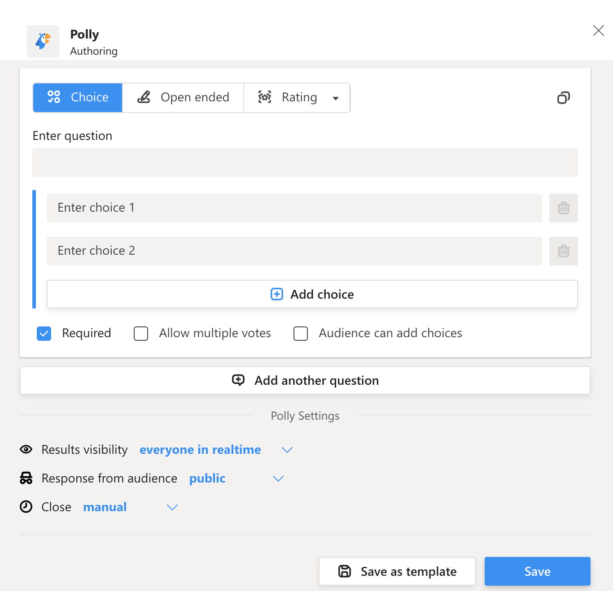The height and width of the screenshot is (591, 613).
Task: Click the eye icon beside Results visibility
Action: point(26,449)
